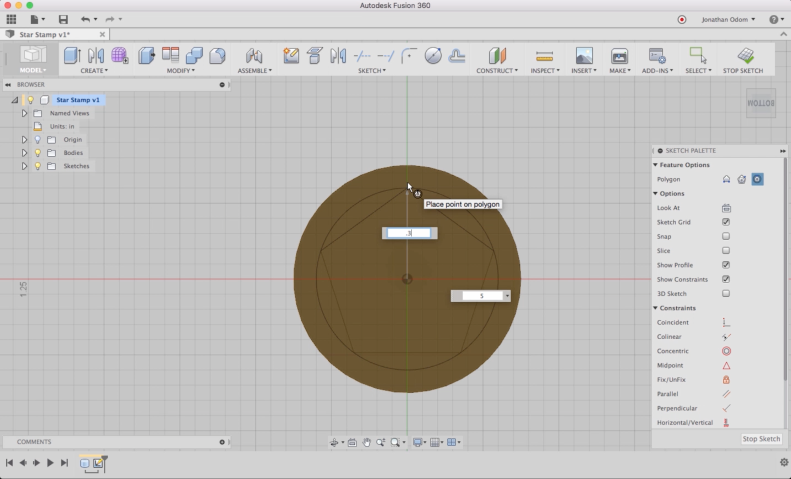Open the CONSTRUCT menu

[x=497, y=71]
